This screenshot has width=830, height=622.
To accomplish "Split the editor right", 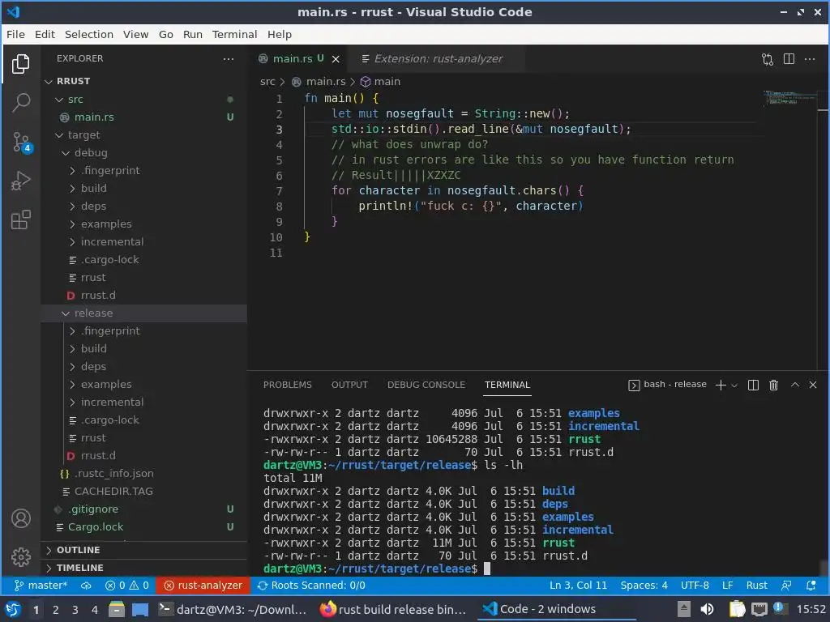I will tap(789, 59).
